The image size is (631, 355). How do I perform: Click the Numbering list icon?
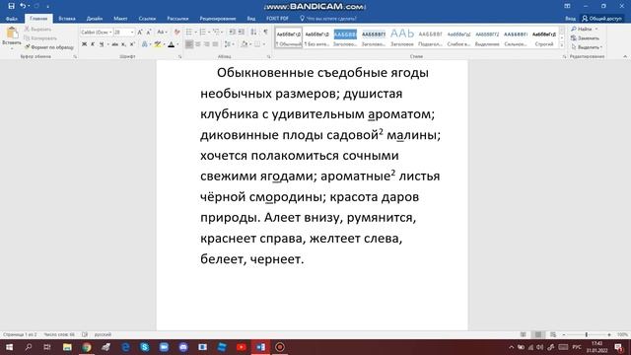coord(202,33)
